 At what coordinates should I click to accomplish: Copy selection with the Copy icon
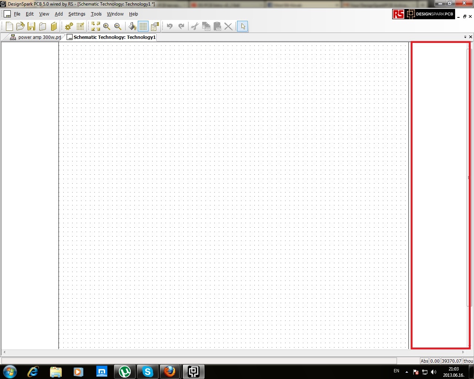206,26
